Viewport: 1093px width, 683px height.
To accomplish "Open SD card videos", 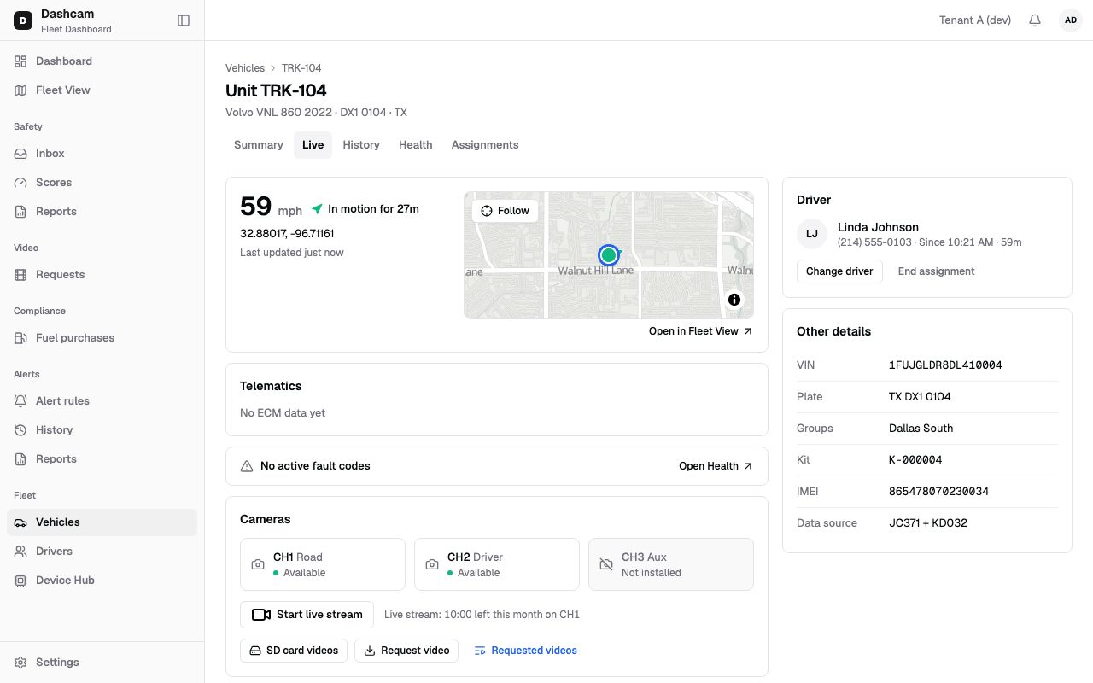I will point(294,651).
